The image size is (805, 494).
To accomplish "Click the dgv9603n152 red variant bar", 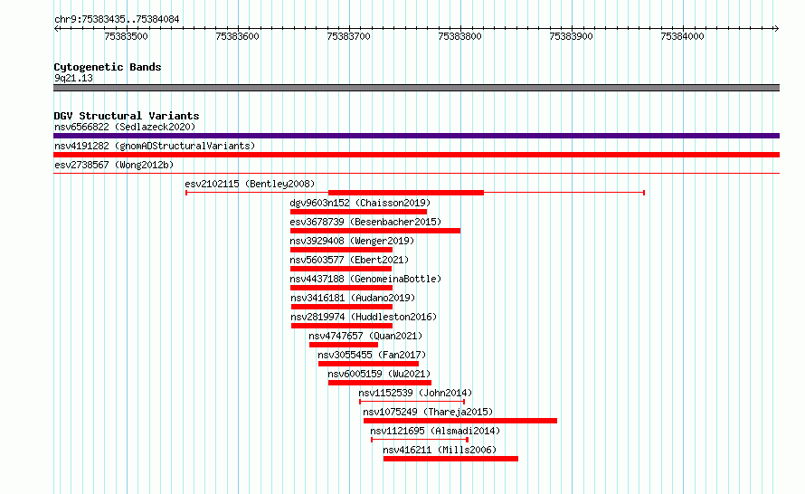I will (358, 212).
